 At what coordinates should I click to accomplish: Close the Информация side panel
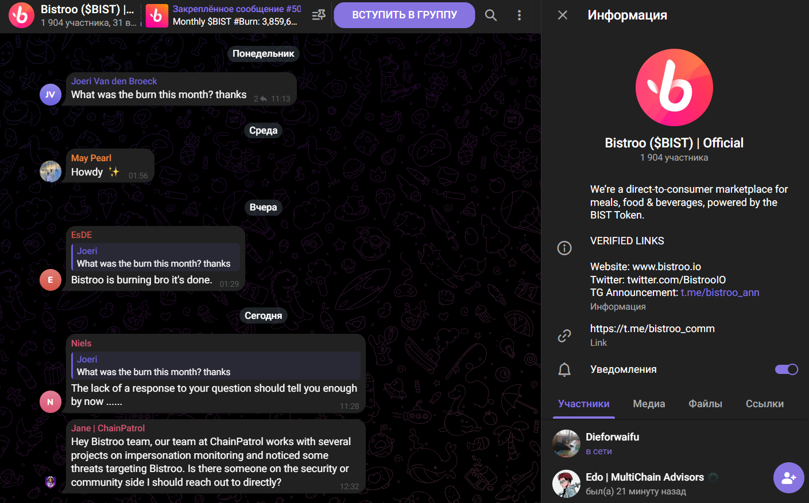click(563, 15)
